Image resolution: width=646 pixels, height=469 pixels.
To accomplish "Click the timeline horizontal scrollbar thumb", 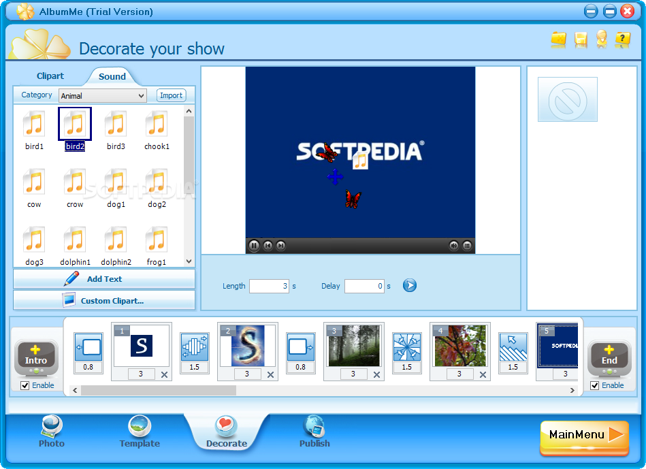I will [159, 390].
